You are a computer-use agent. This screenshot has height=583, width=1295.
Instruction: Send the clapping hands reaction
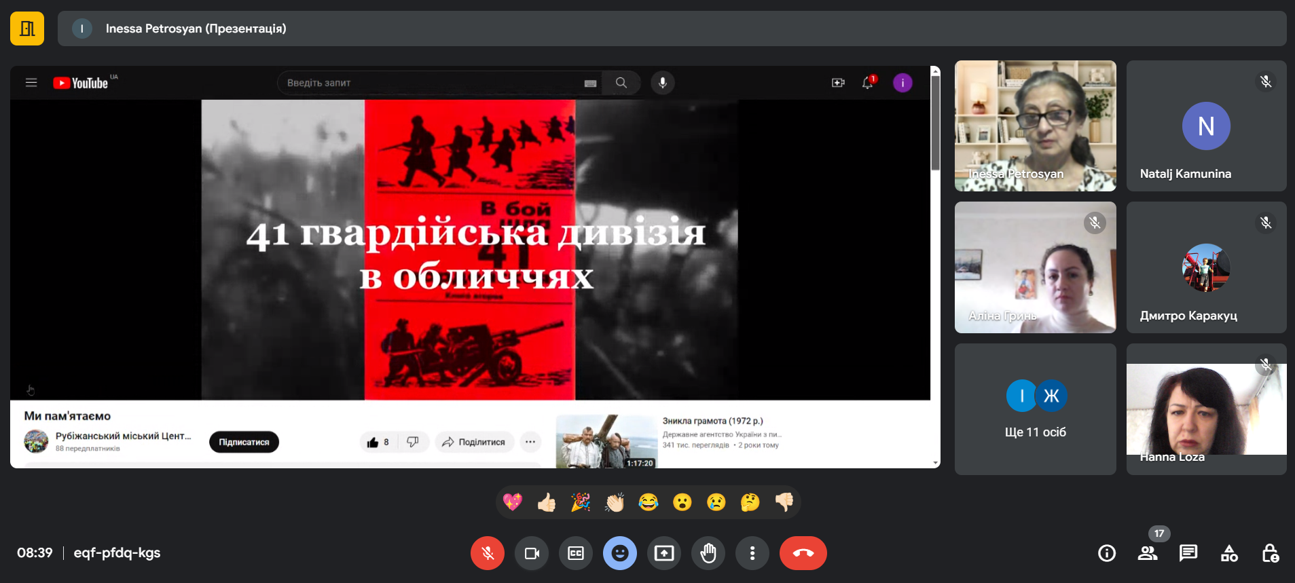point(615,502)
